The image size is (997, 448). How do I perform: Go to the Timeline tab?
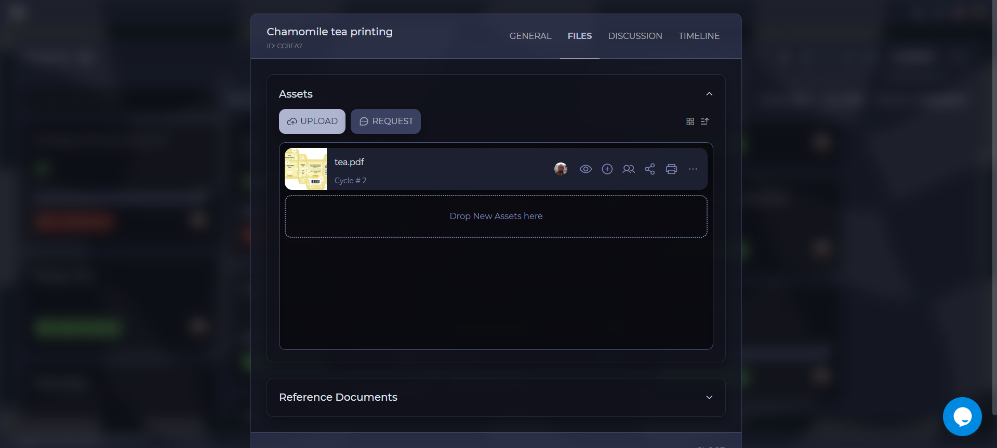click(699, 36)
